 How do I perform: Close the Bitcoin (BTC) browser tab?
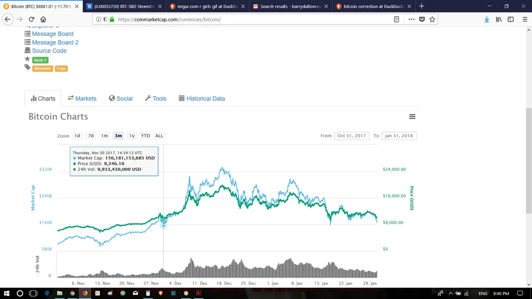coord(77,6)
